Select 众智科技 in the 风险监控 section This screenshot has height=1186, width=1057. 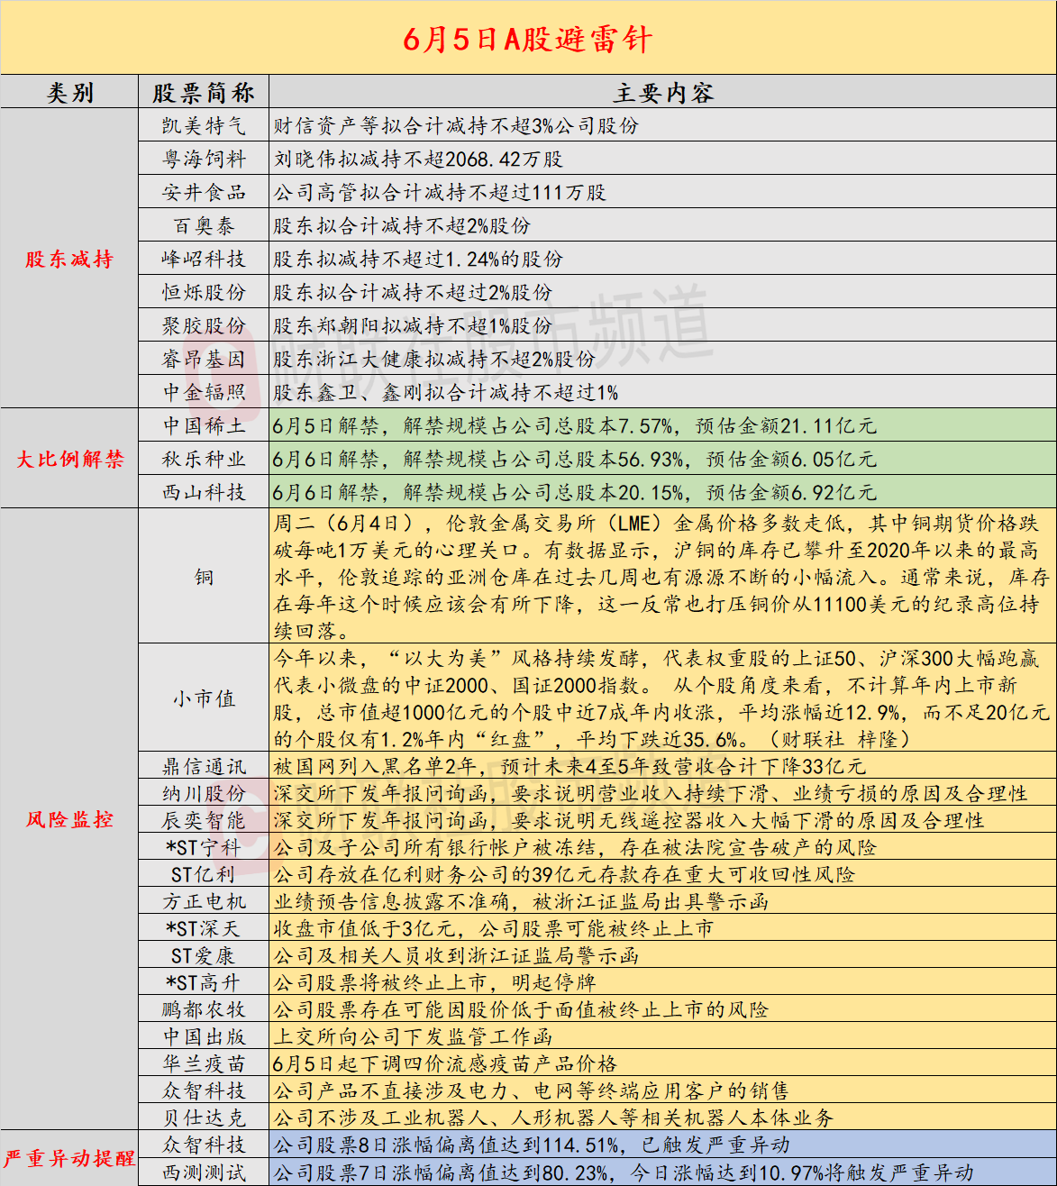(x=204, y=1091)
